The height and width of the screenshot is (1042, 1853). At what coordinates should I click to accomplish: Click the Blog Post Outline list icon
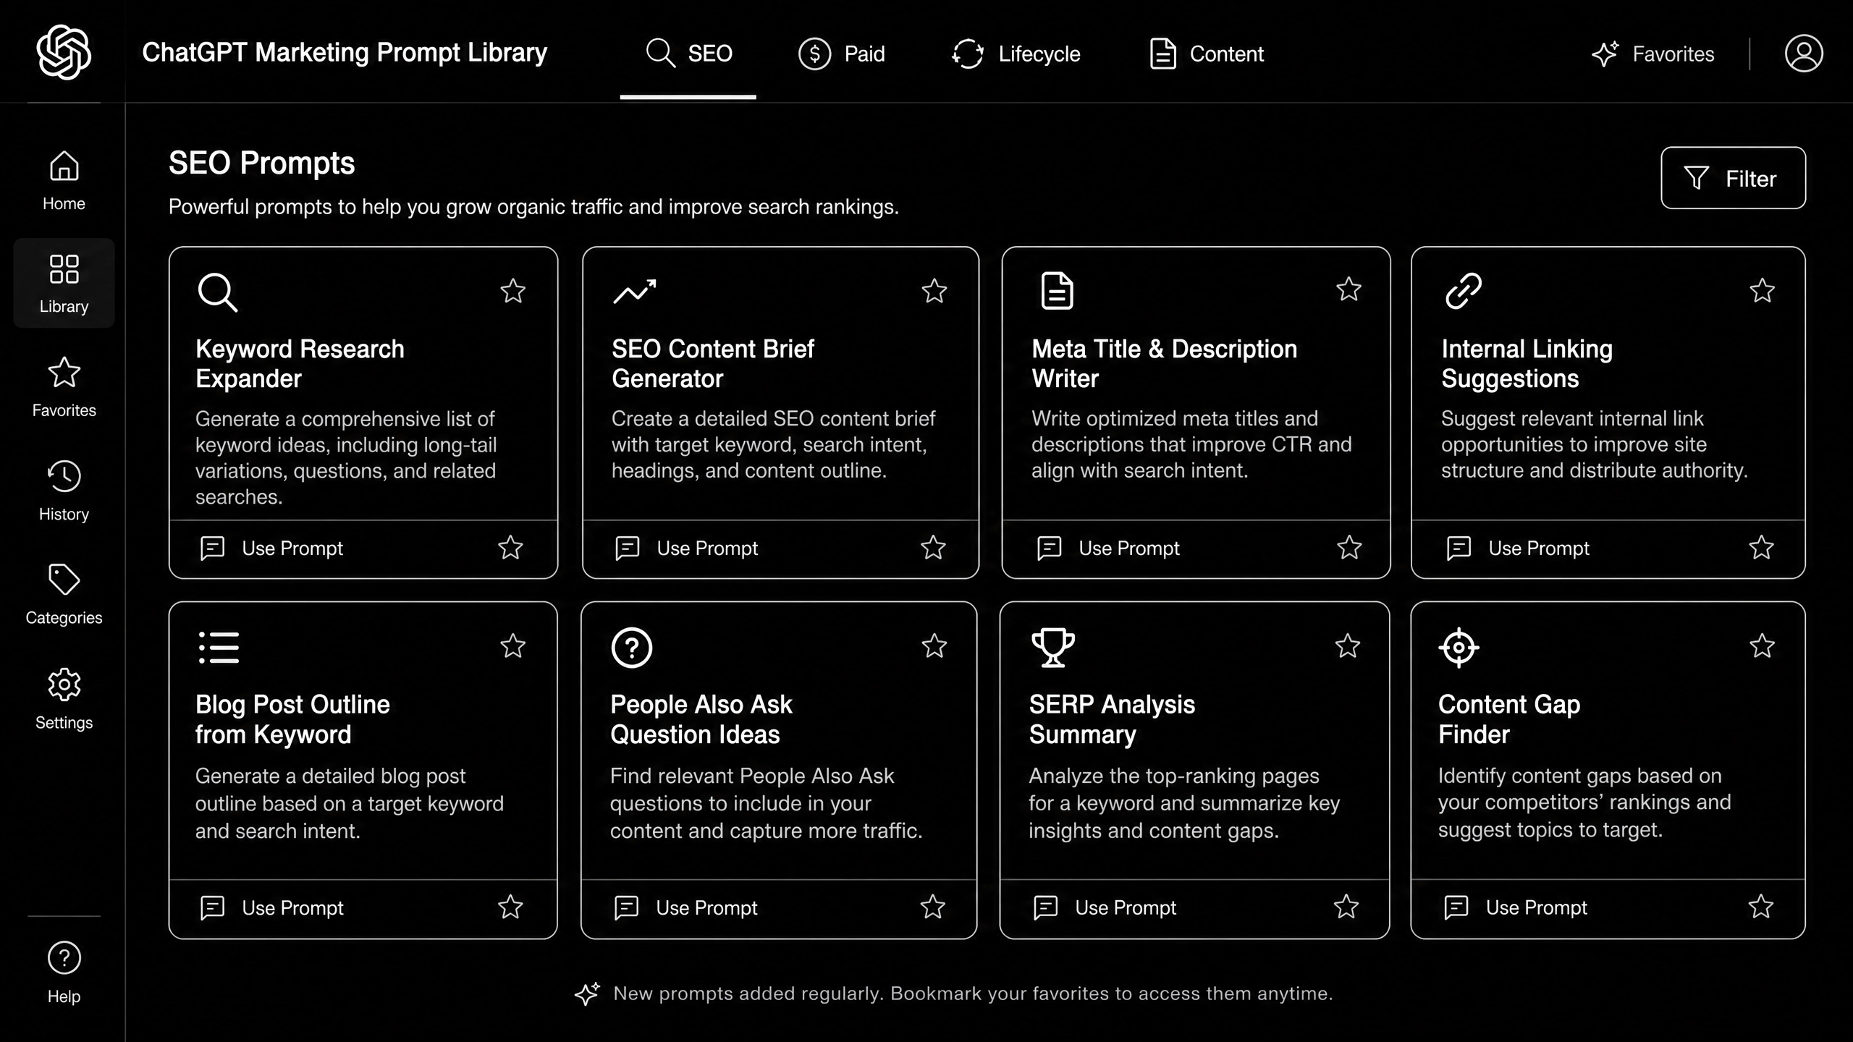click(x=219, y=648)
